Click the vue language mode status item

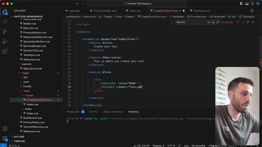click(x=186, y=145)
